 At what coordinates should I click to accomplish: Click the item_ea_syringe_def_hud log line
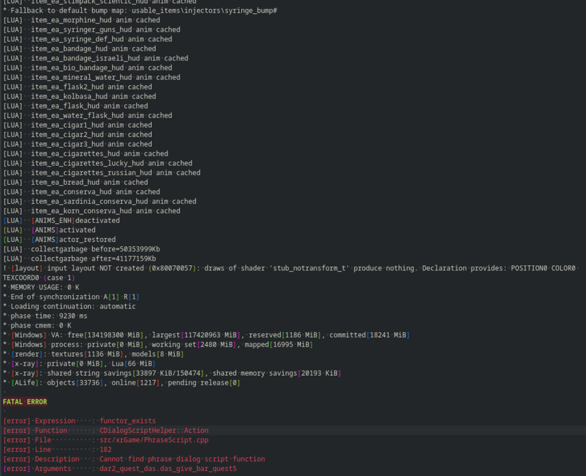[88, 39]
